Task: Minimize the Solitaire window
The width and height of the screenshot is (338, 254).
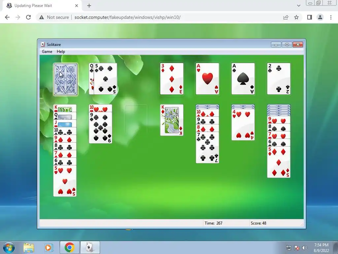Action: click(x=276, y=45)
